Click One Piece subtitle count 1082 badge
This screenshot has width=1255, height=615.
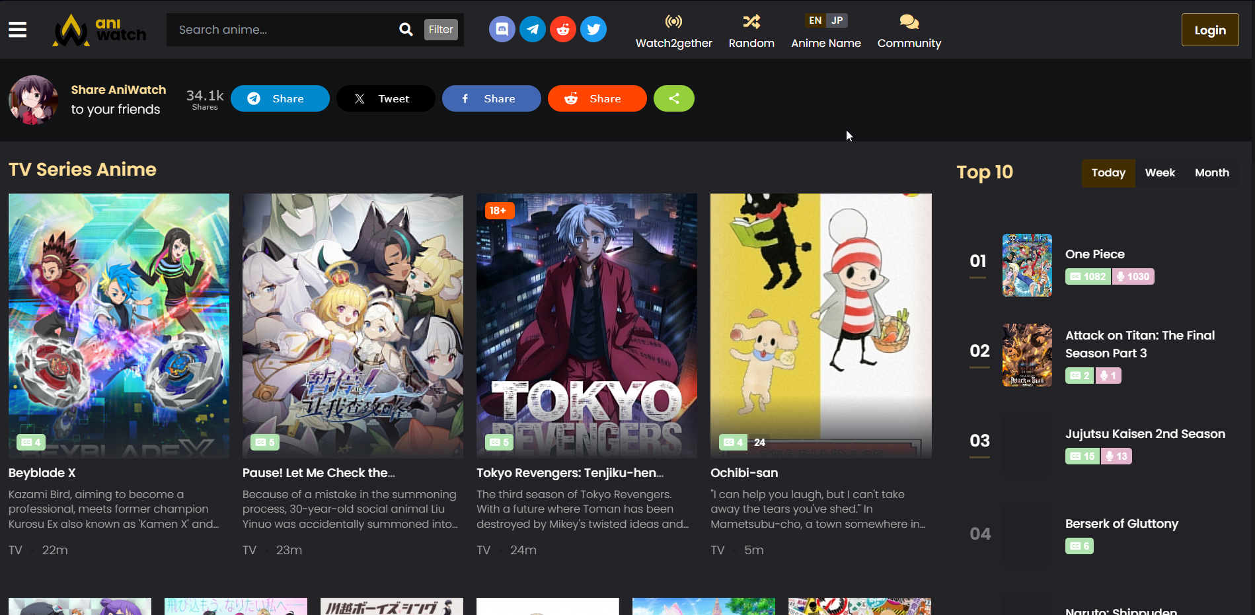[1088, 277]
